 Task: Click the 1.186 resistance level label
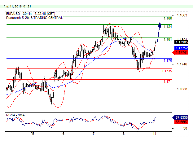pos(168,19)
